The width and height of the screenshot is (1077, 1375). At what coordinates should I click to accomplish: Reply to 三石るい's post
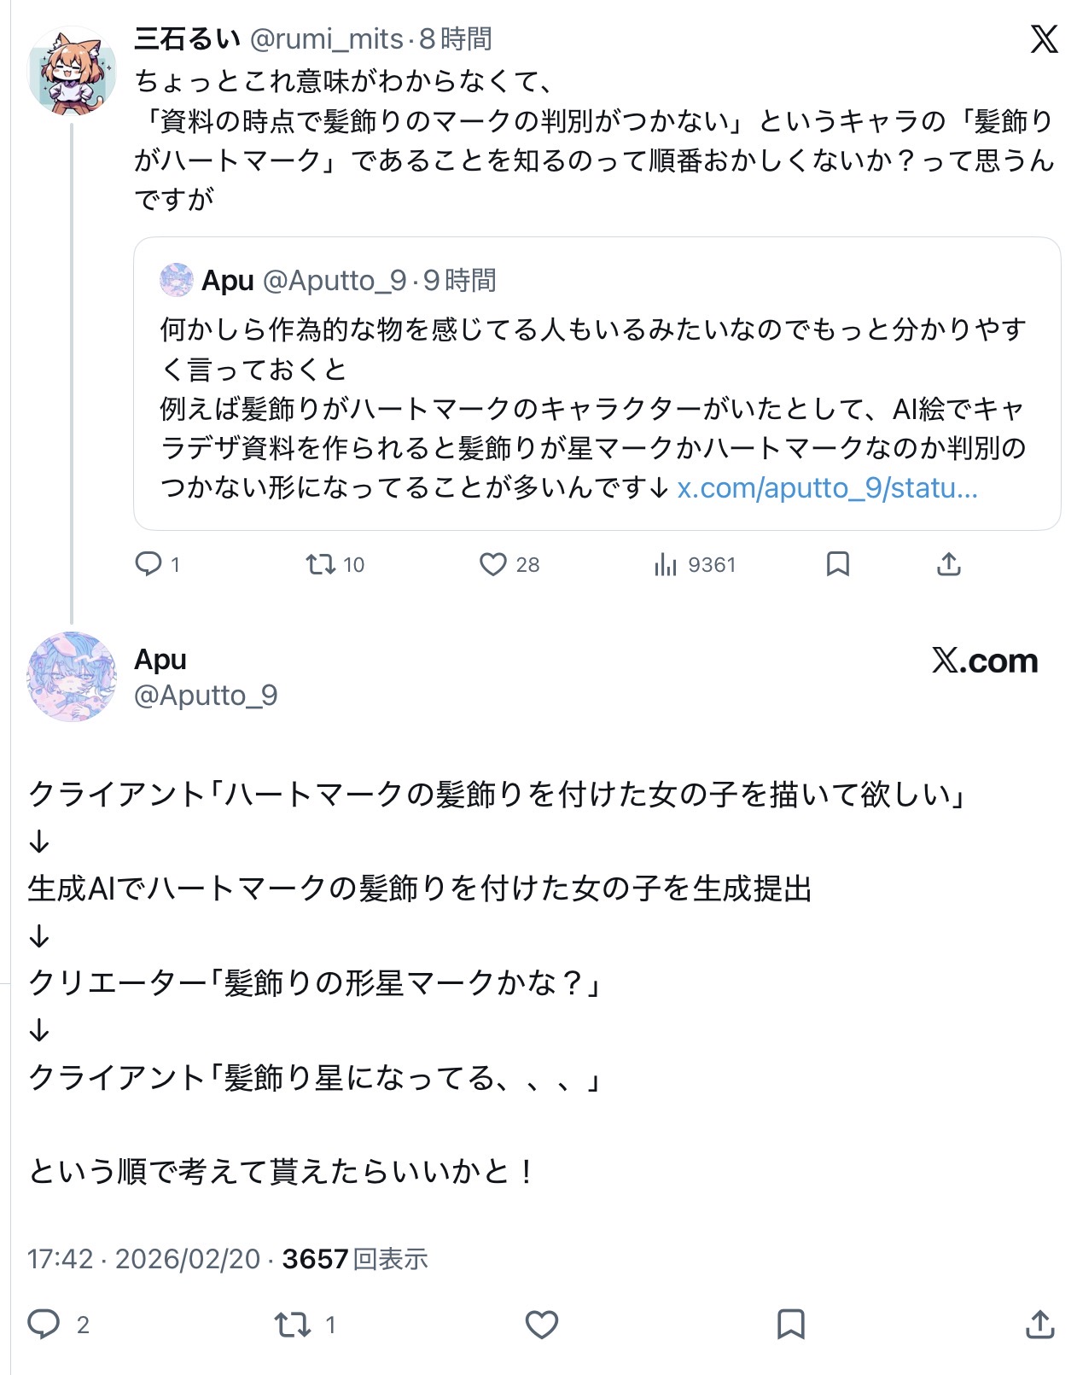(148, 564)
